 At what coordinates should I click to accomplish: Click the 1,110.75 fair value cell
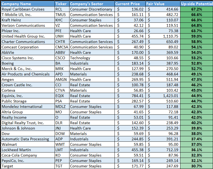pyautogui.click(x=163, y=36)
